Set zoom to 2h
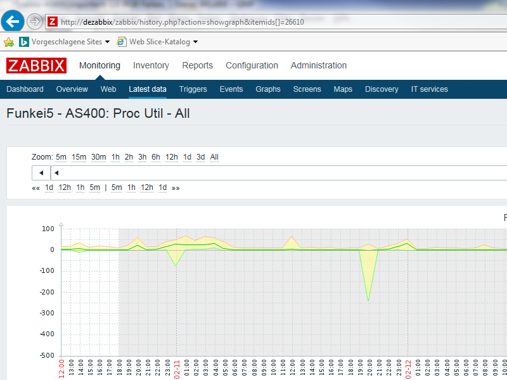This screenshot has height=380, width=507. [x=129, y=157]
